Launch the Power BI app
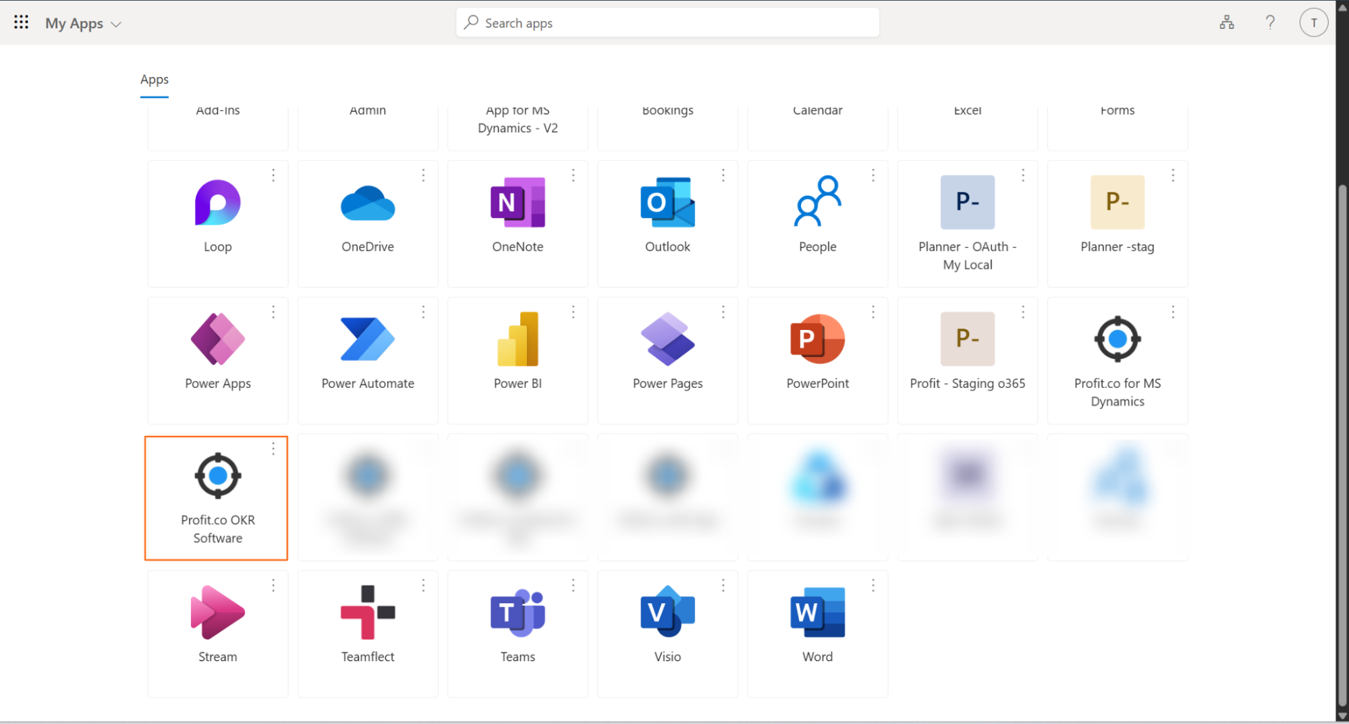 pyautogui.click(x=518, y=360)
